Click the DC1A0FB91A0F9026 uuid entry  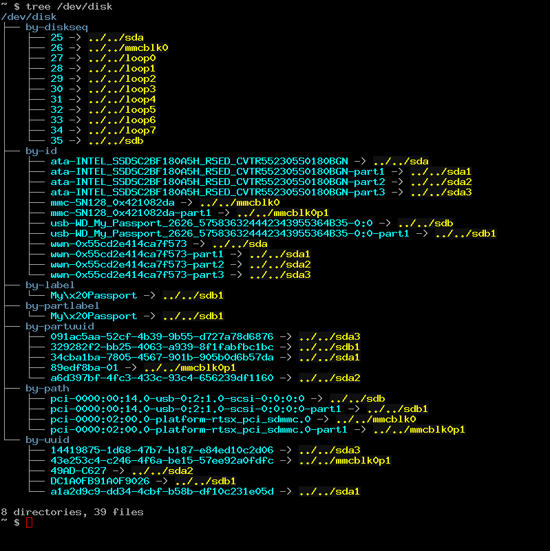click(100, 481)
